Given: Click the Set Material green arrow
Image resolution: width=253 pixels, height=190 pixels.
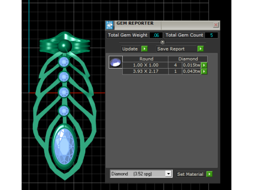Looking at the screenshot, I should coord(209,174).
